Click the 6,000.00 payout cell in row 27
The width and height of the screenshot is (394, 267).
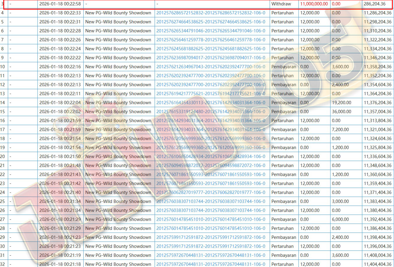point(340,219)
